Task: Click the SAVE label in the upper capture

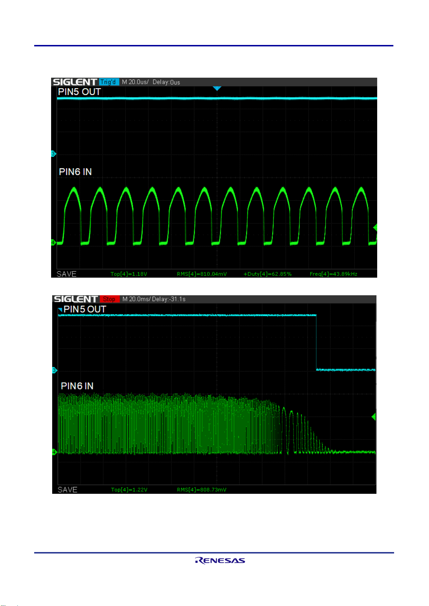Action: click(x=67, y=274)
